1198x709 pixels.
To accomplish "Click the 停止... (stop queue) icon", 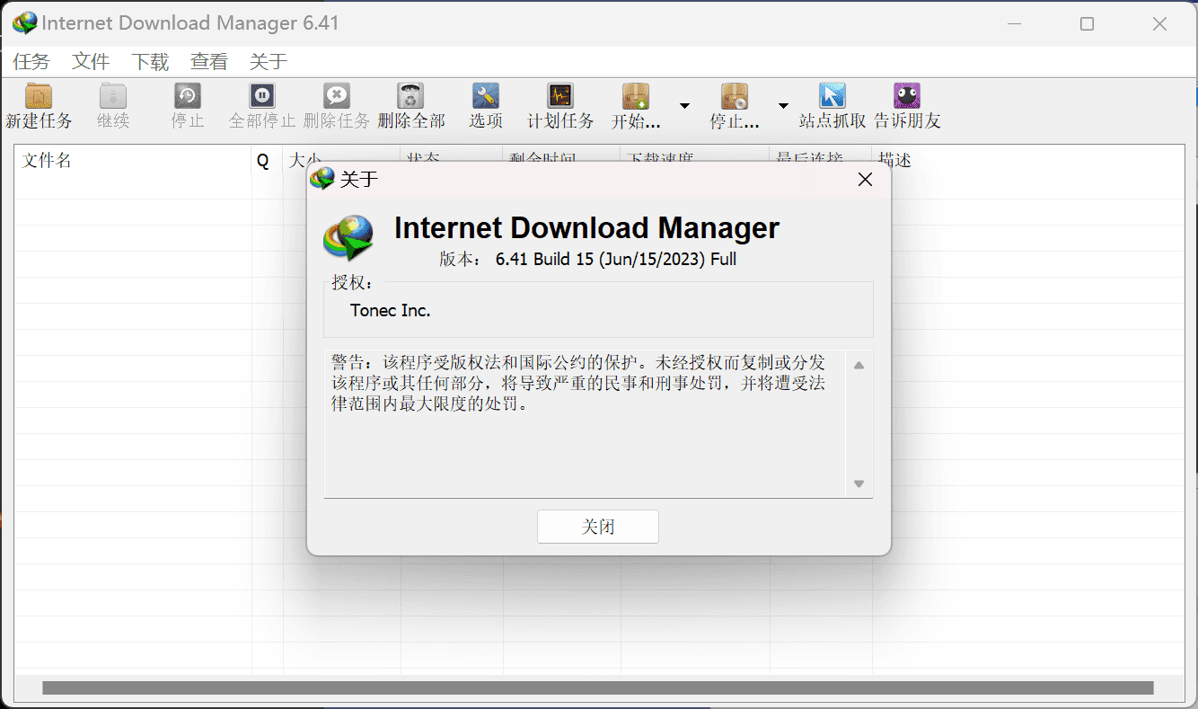I will click(x=735, y=96).
